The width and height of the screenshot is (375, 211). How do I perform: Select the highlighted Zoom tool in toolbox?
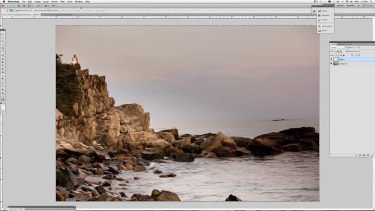[2, 100]
